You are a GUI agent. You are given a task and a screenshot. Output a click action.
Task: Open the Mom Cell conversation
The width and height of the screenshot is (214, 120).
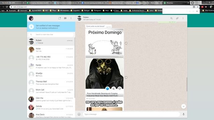coord(51,91)
